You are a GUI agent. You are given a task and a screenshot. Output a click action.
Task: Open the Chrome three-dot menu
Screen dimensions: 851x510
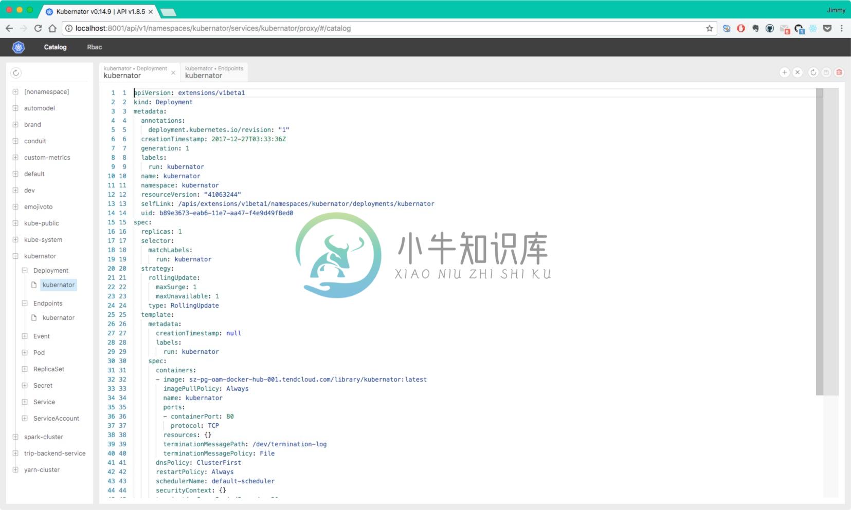tap(842, 28)
